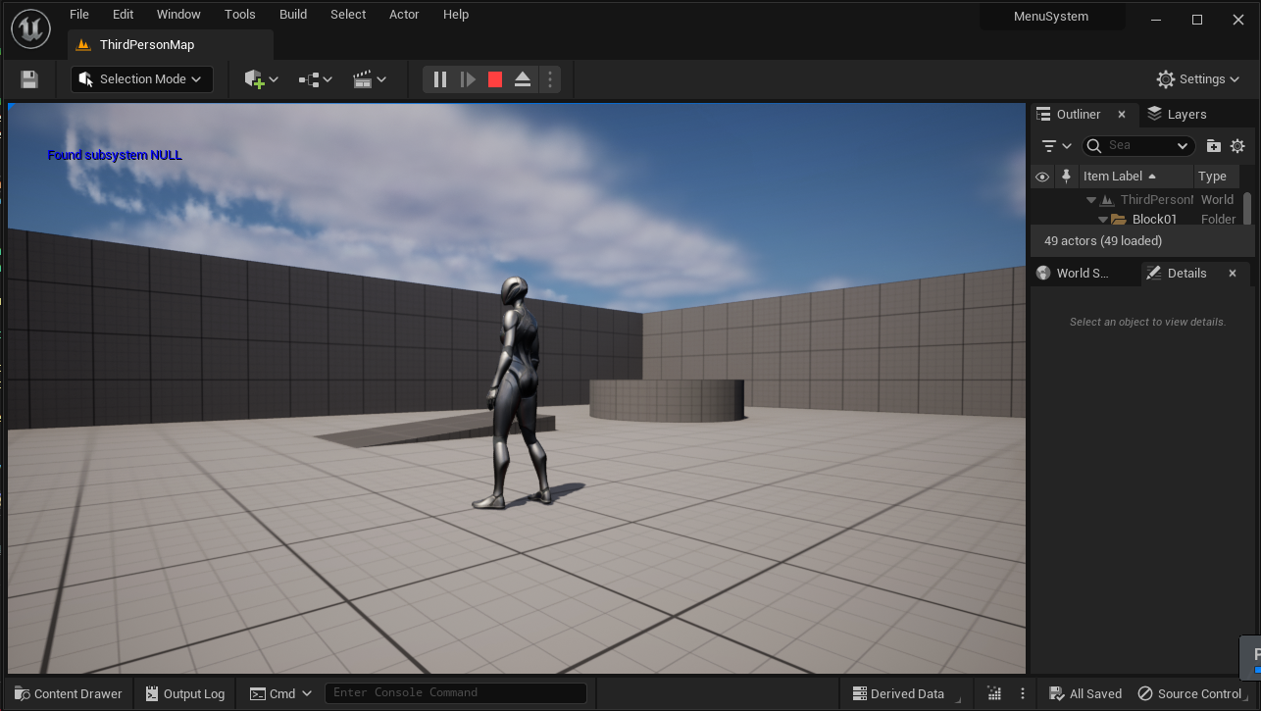
Task: Eject from the player controller
Action: click(523, 79)
